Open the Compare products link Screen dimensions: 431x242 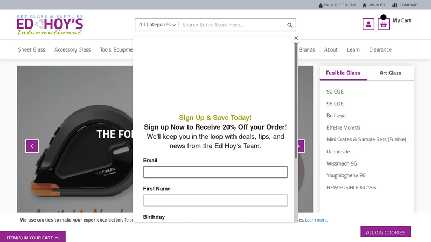coord(405,5)
